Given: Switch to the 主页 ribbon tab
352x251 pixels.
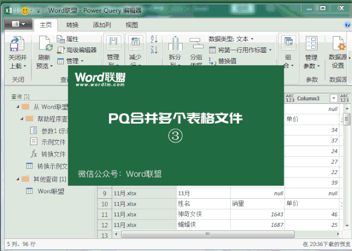Looking at the screenshot, I should pyautogui.click(x=46, y=25).
